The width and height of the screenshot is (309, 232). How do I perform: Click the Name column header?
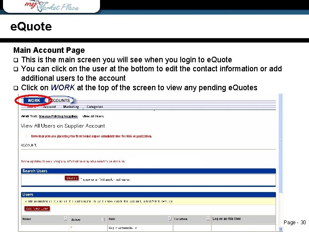click(27, 219)
